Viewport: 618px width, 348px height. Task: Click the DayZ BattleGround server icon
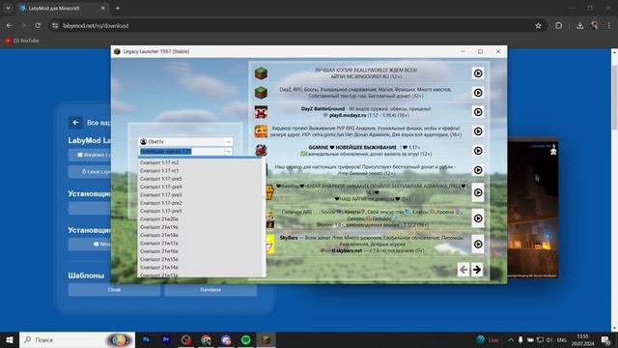pos(261,112)
